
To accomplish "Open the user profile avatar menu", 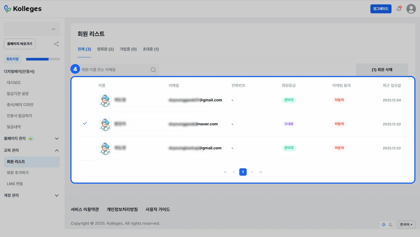I will (411, 9).
